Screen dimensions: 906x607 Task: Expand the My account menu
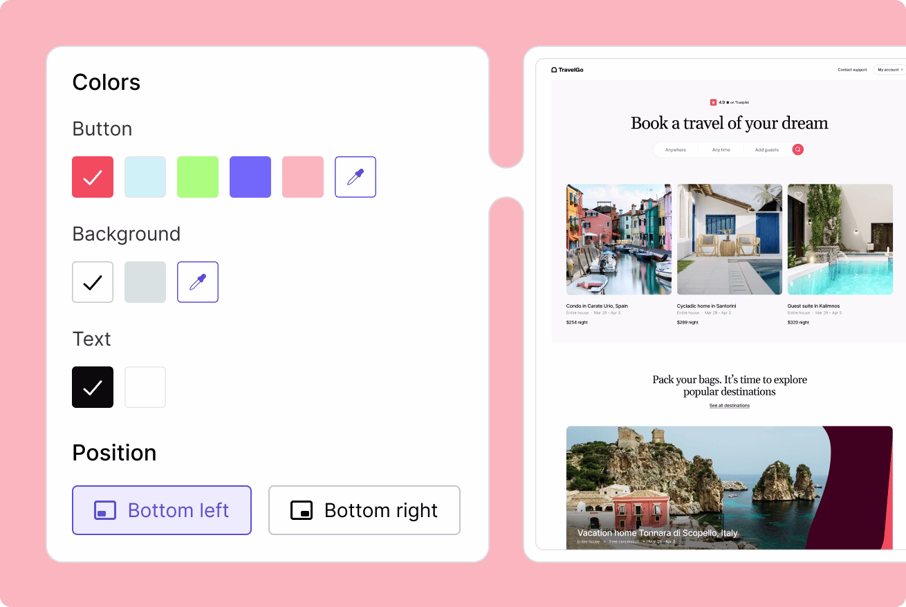(x=889, y=69)
